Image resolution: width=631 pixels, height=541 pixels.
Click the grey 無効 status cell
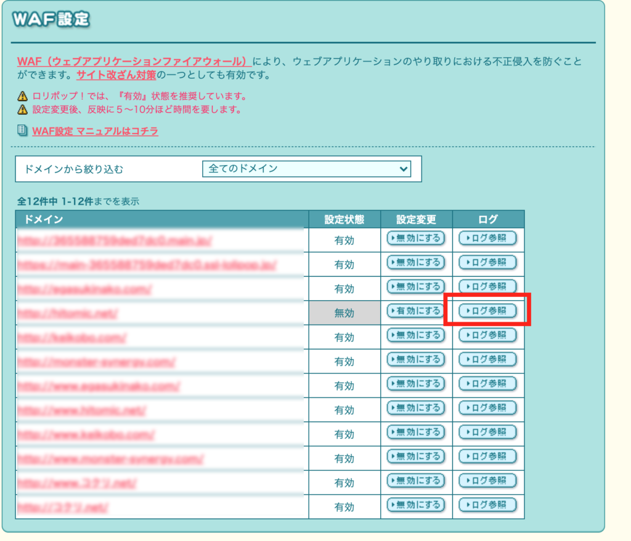344,313
